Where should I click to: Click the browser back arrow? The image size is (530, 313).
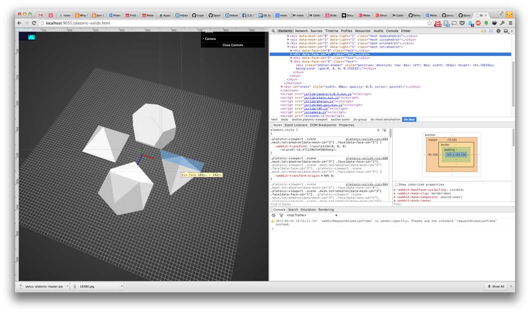(19, 23)
